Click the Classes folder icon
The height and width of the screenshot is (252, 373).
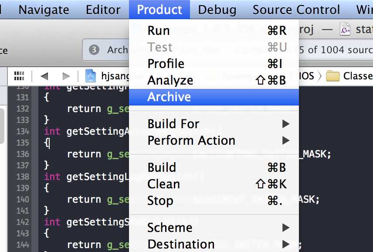click(332, 76)
